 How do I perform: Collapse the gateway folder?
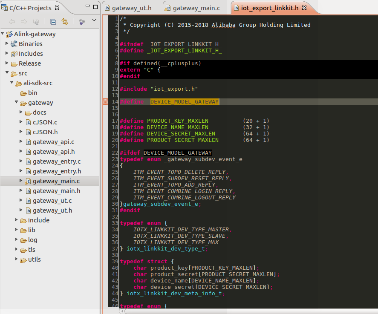tap(16, 102)
